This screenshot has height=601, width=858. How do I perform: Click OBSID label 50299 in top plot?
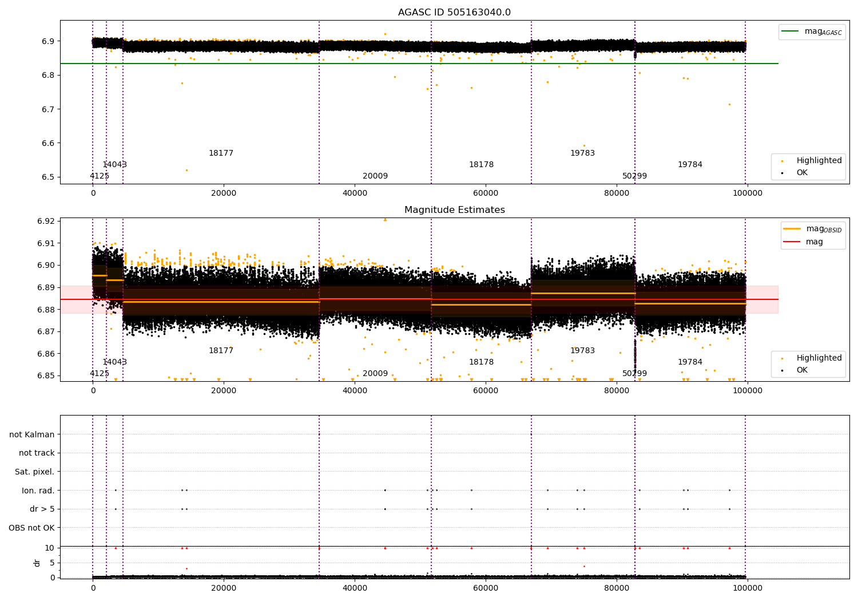pyautogui.click(x=634, y=176)
